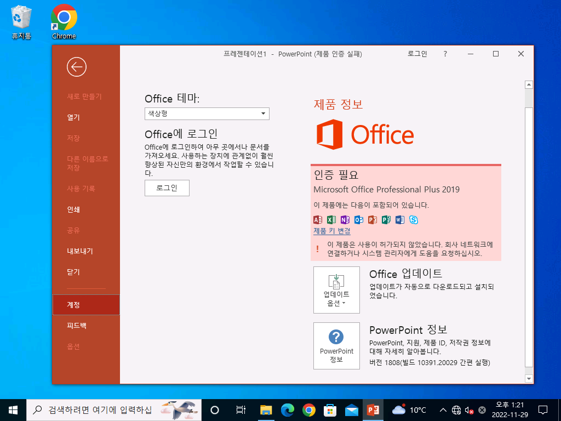Click the Cortana circle icon on taskbar

point(215,410)
